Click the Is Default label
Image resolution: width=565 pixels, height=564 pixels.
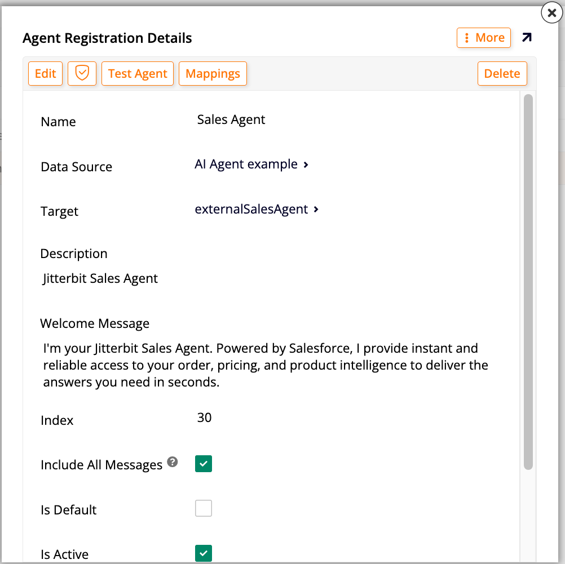[68, 510]
